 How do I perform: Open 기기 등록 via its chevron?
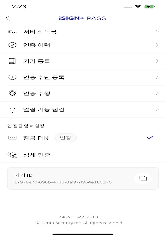(x=157, y=61)
